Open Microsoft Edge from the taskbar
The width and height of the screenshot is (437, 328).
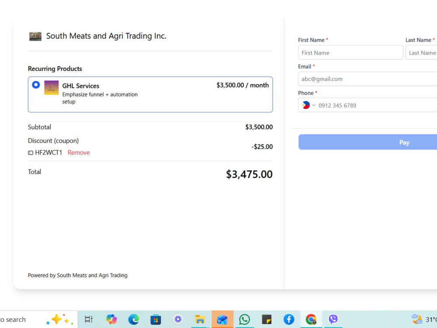(x=133, y=319)
